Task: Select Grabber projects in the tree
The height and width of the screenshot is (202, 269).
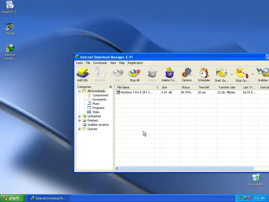Action: tap(98, 125)
